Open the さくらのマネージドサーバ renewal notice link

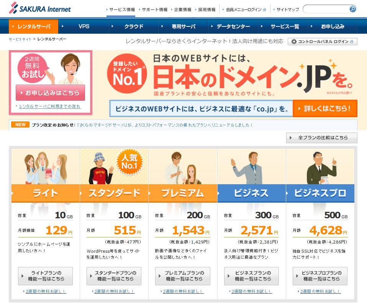tap(165, 125)
